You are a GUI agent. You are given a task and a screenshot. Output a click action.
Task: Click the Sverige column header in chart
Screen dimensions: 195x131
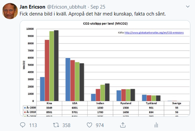pyautogui.click(x=177, y=103)
